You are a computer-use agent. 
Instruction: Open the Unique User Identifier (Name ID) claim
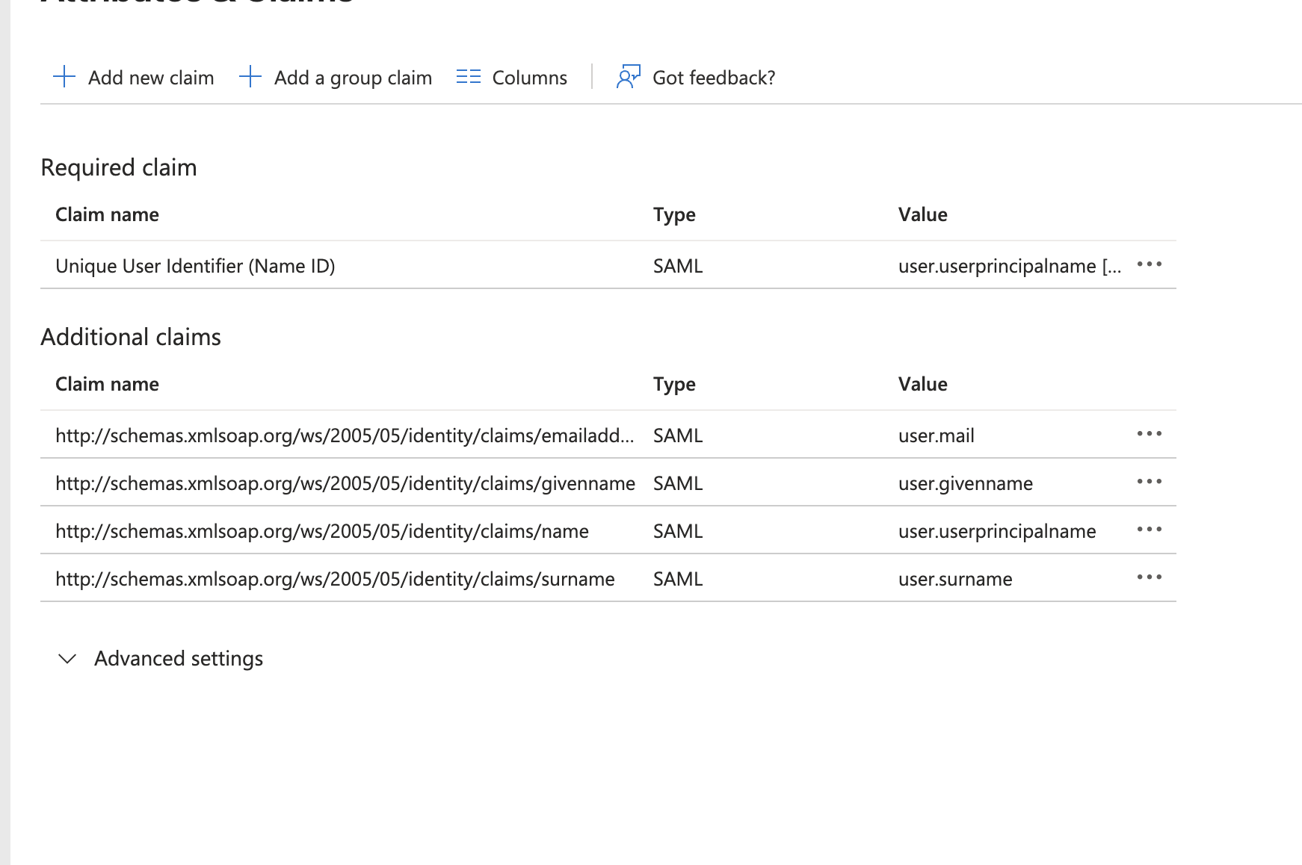point(195,266)
